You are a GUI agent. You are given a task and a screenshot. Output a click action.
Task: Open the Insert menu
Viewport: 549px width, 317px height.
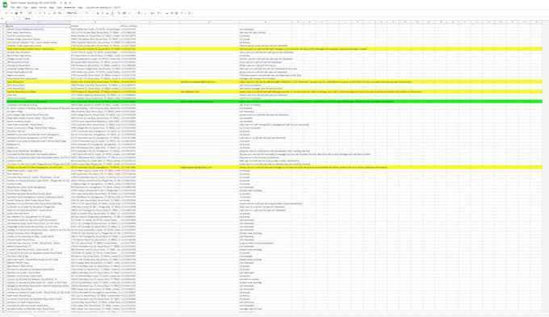click(34, 7)
